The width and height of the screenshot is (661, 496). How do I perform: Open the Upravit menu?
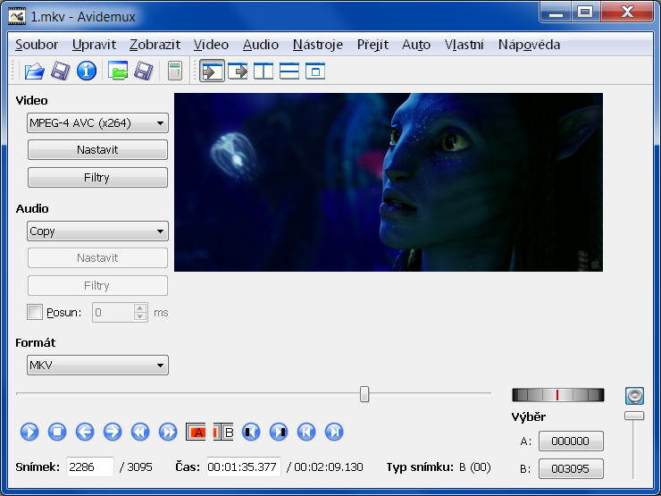(94, 45)
